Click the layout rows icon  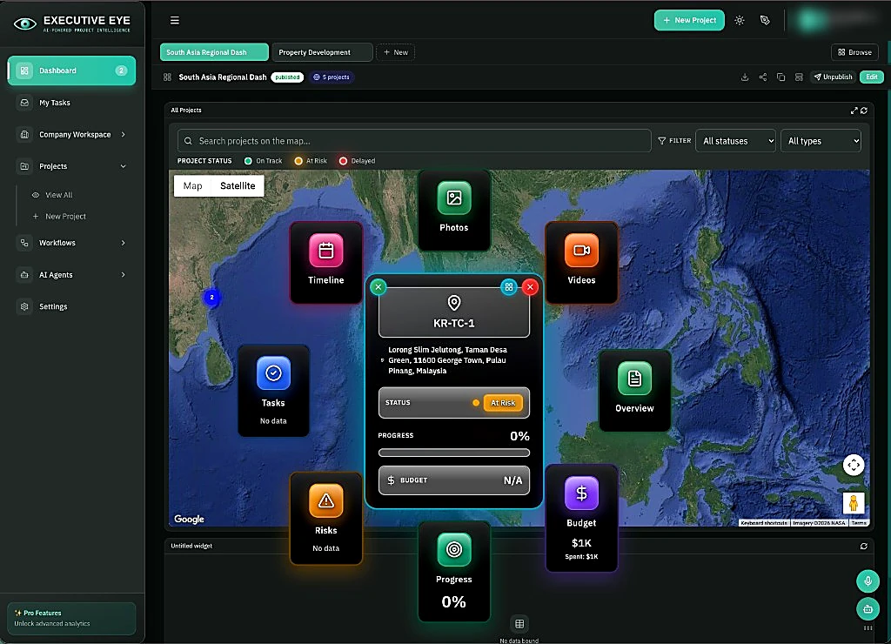coord(799,77)
